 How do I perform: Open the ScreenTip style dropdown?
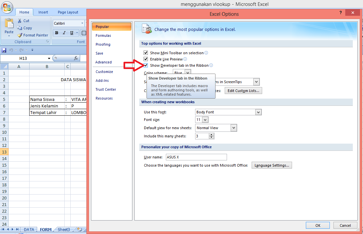256,82
